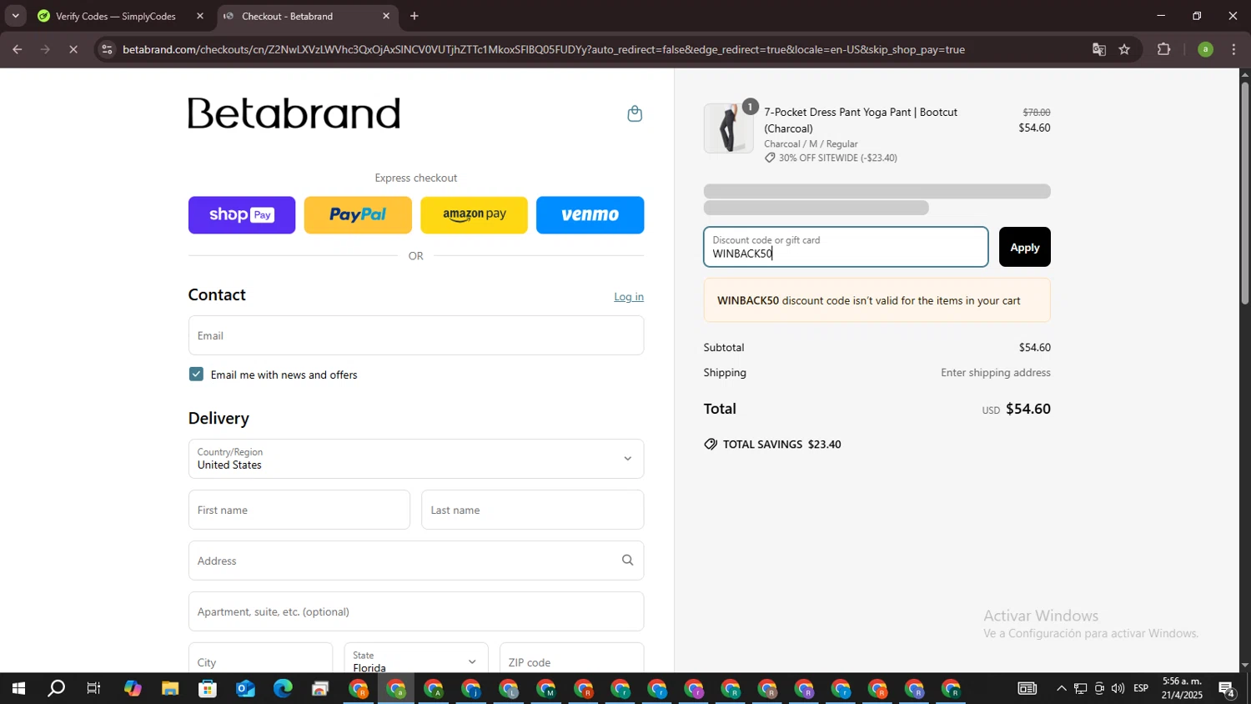Click the ZIP code field

571,658
